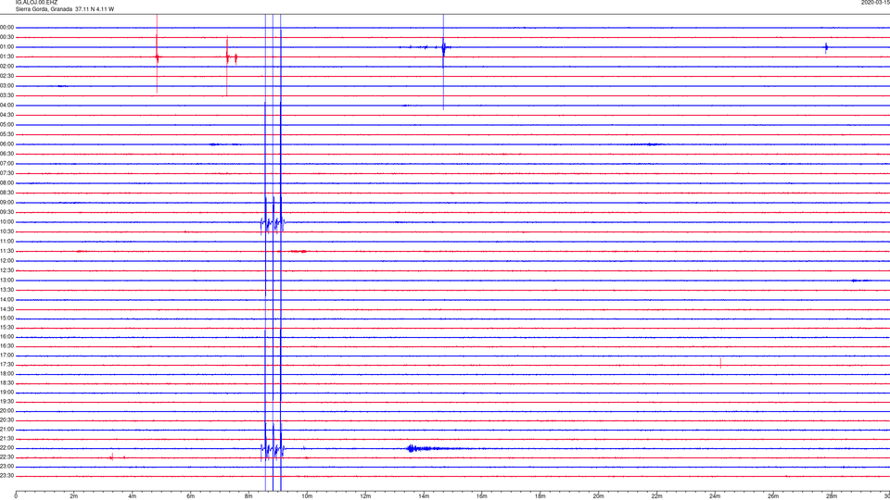Select the 09:00 time row label
The height and width of the screenshot is (500, 890).
(7, 203)
